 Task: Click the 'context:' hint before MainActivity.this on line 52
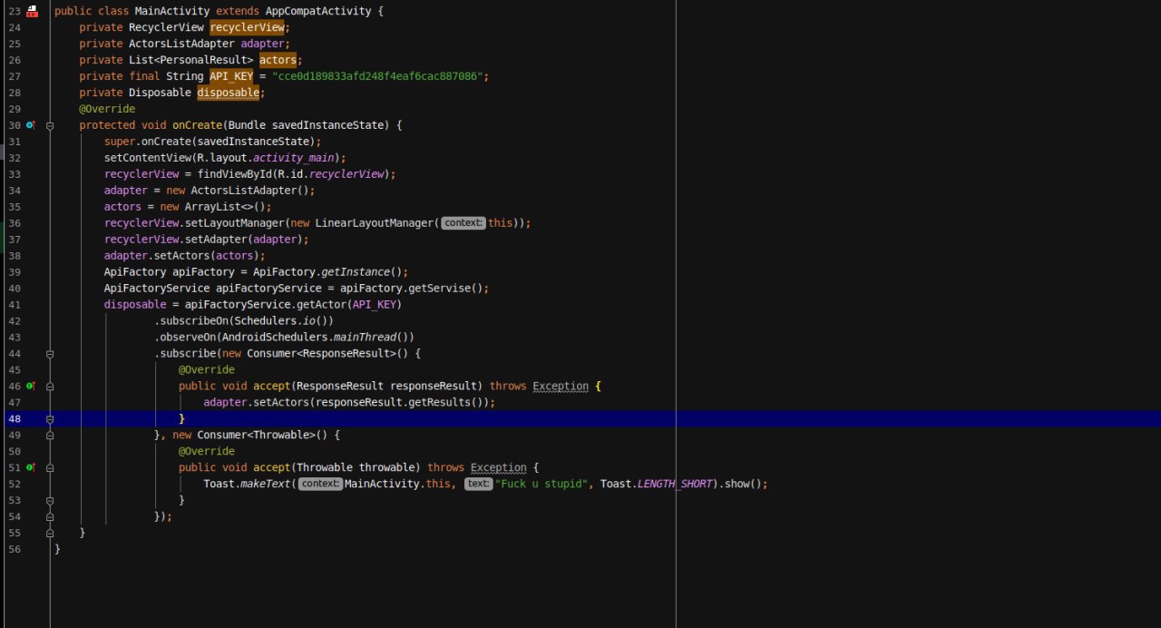point(320,485)
